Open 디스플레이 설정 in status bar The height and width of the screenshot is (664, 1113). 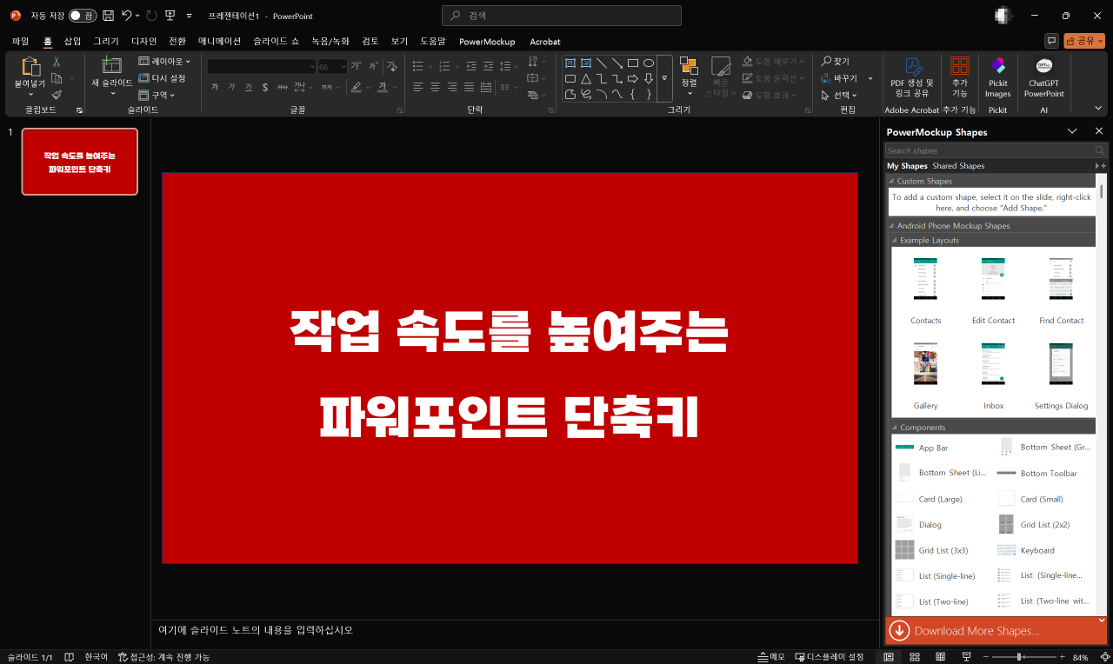pos(830,657)
